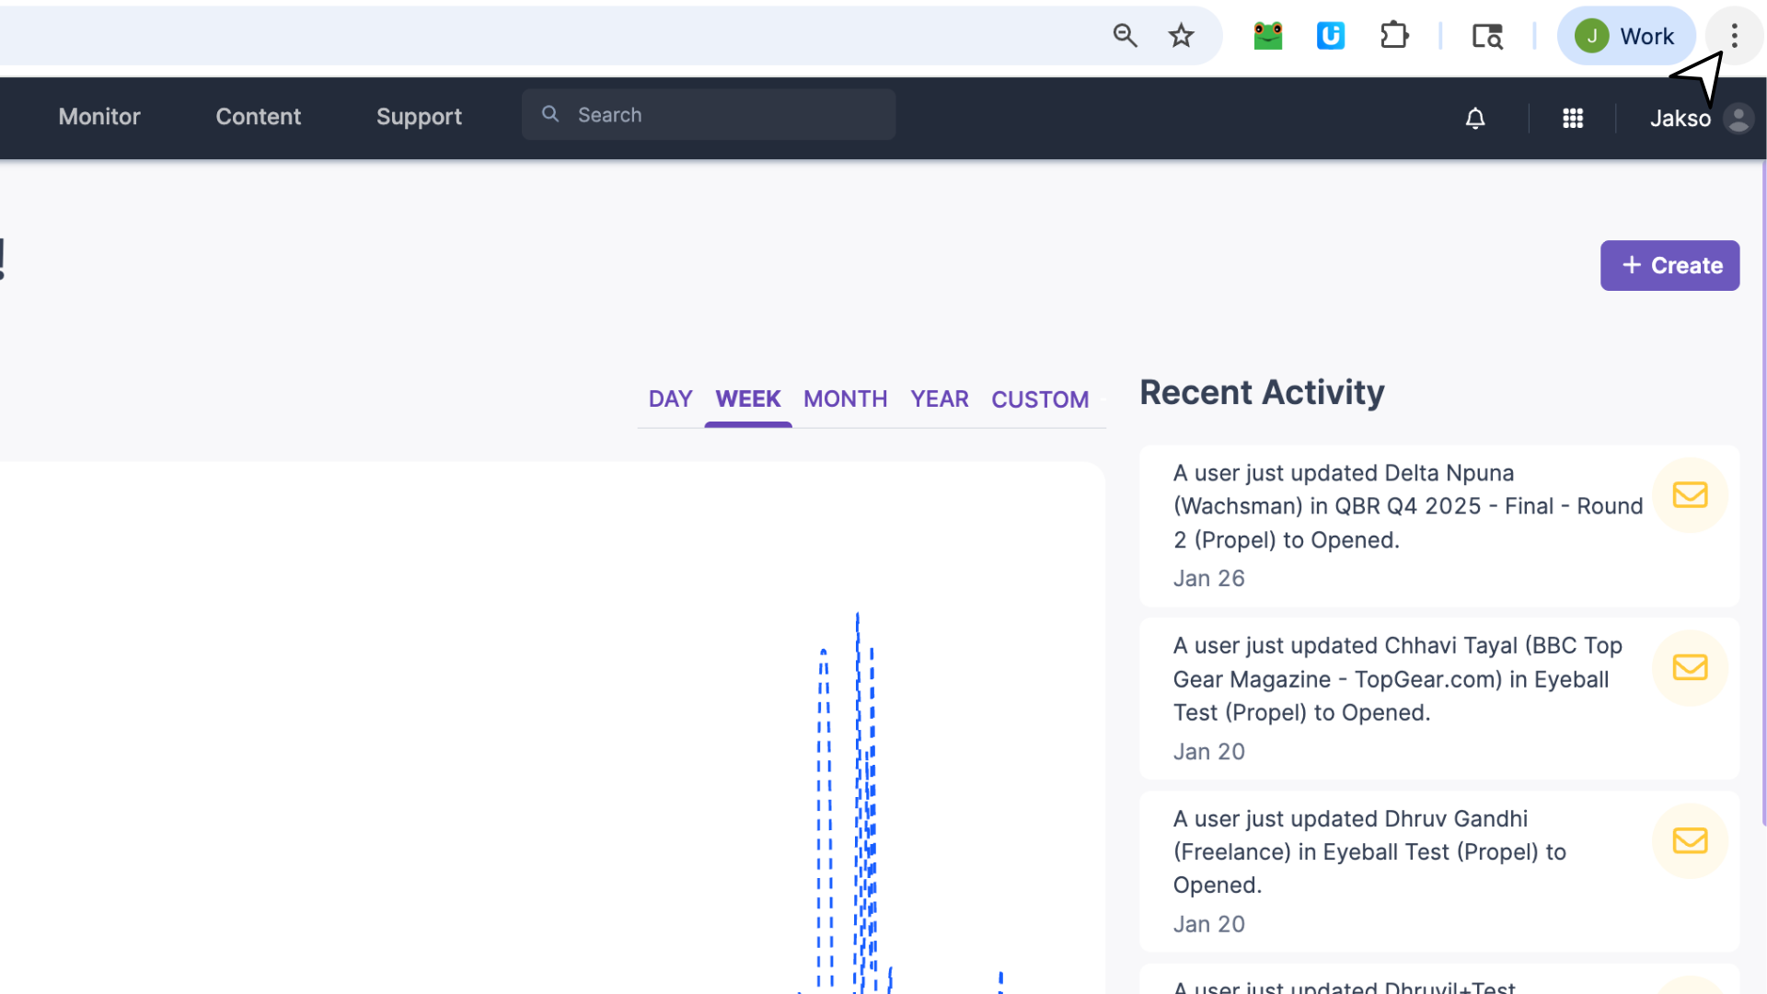Screen dimensions: 1767x994
Task: Bookmark page with the star icon
Action: 1181,36
